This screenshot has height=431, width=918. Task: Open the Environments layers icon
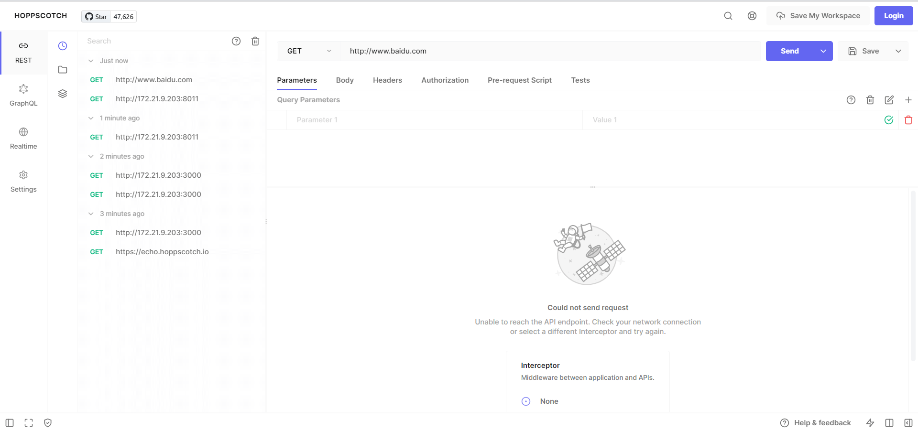(x=62, y=94)
